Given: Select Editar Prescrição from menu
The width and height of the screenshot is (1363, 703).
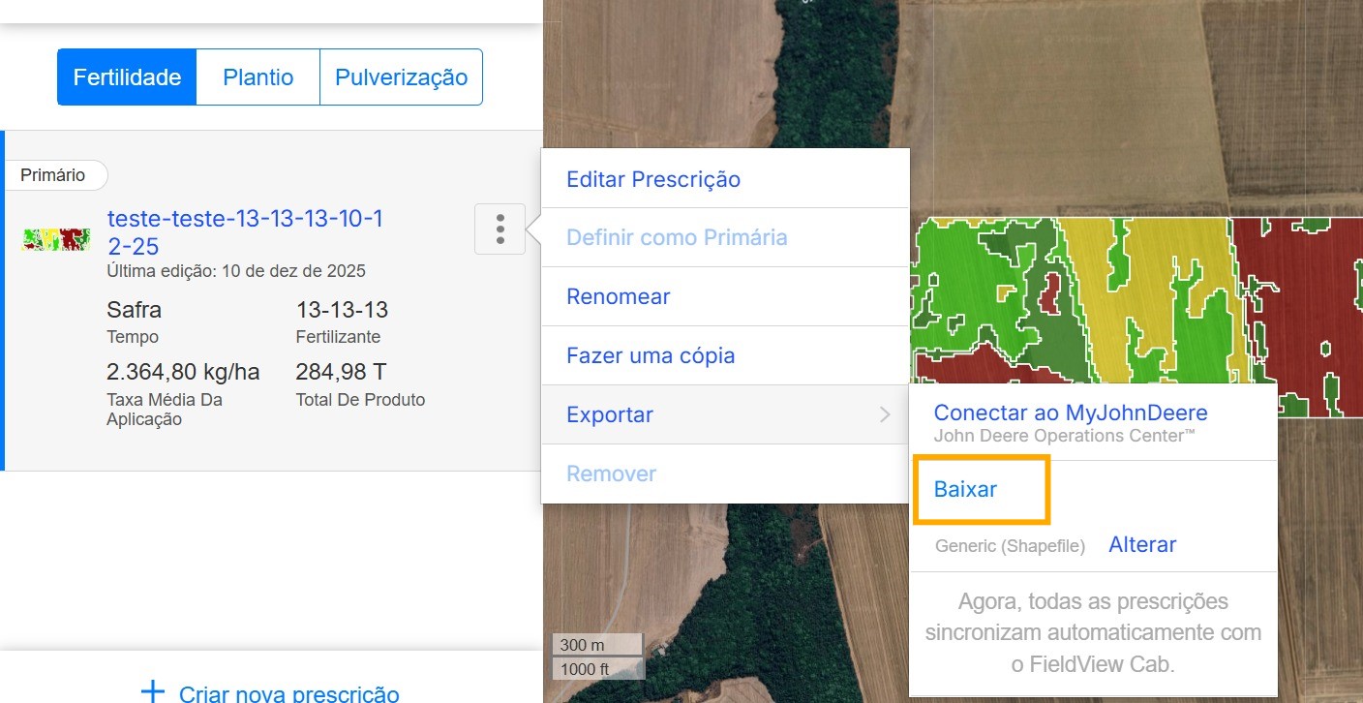Looking at the screenshot, I should click(x=653, y=179).
